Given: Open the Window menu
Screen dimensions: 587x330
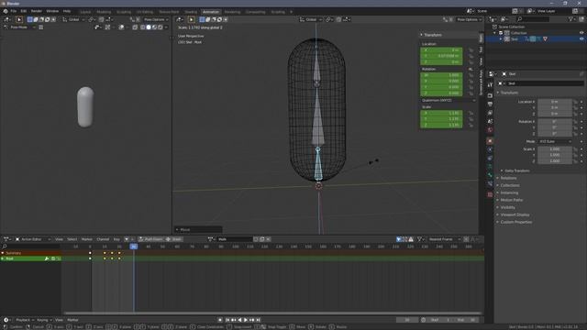Looking at the screenshot, I should [52, 11].
